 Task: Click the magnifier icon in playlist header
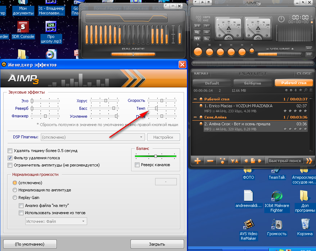pyautogui.click(x=306, y=90)
